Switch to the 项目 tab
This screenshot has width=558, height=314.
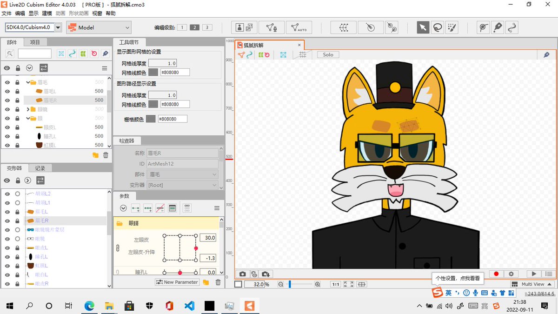coord(35,42)
